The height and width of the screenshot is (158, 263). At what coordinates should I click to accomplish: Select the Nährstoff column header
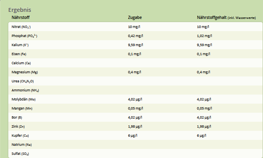21,17
